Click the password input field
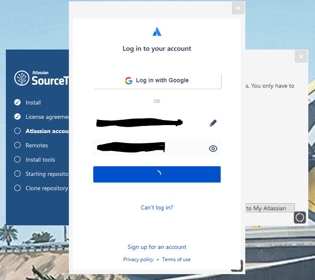Viewport: 315px width, 280px height. [x=157, y=148]
